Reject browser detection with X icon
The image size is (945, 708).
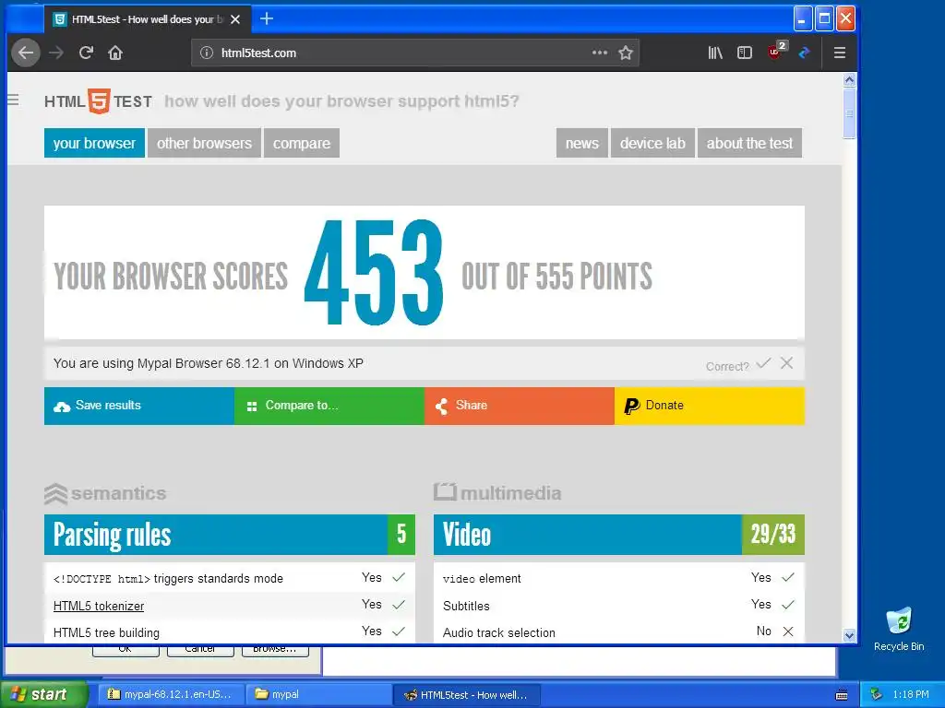click(786, 363)
